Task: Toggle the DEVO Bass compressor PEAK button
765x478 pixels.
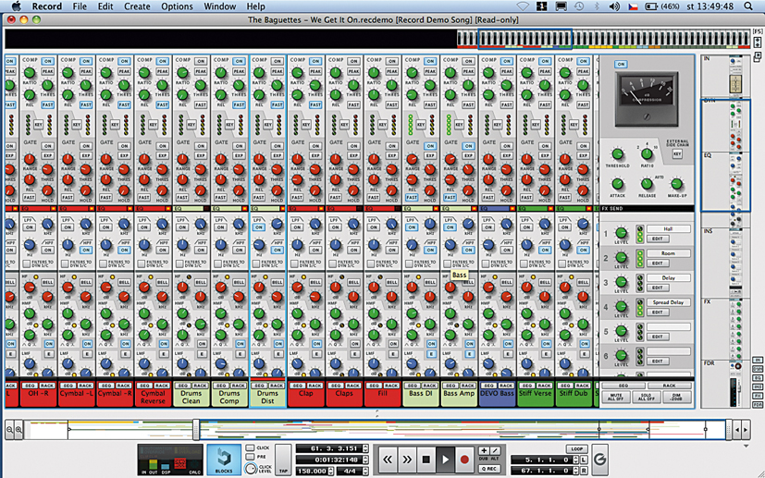Action: [x=506, y=71]
